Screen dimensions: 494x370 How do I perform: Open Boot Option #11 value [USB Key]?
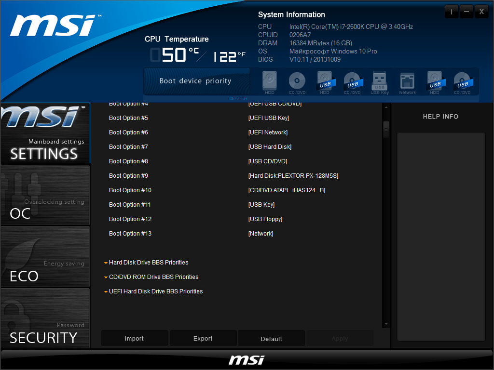[261, 205]
